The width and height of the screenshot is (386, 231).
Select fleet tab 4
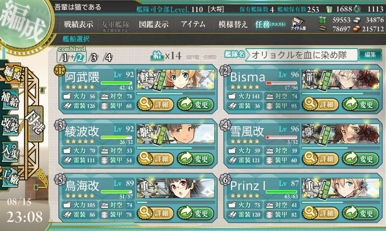pyautogui.click(x=108, y=57)
